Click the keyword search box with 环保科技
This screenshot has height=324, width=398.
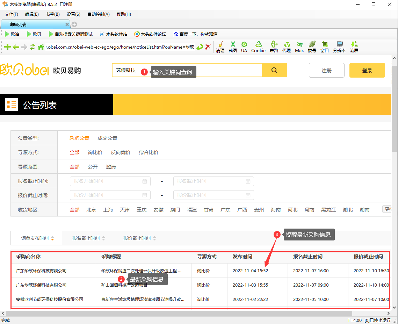[187, 70]
